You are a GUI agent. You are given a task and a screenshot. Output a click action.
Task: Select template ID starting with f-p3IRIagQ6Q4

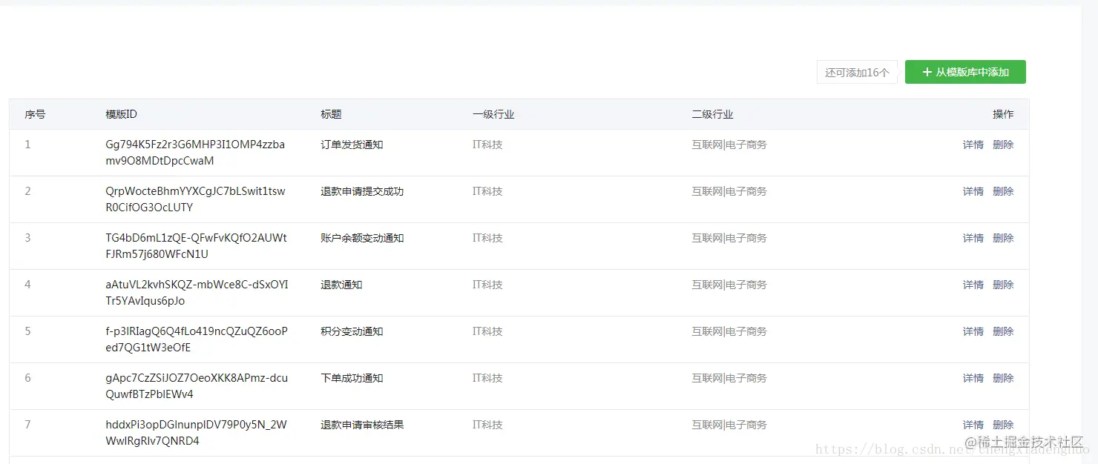tap(197, 339)
